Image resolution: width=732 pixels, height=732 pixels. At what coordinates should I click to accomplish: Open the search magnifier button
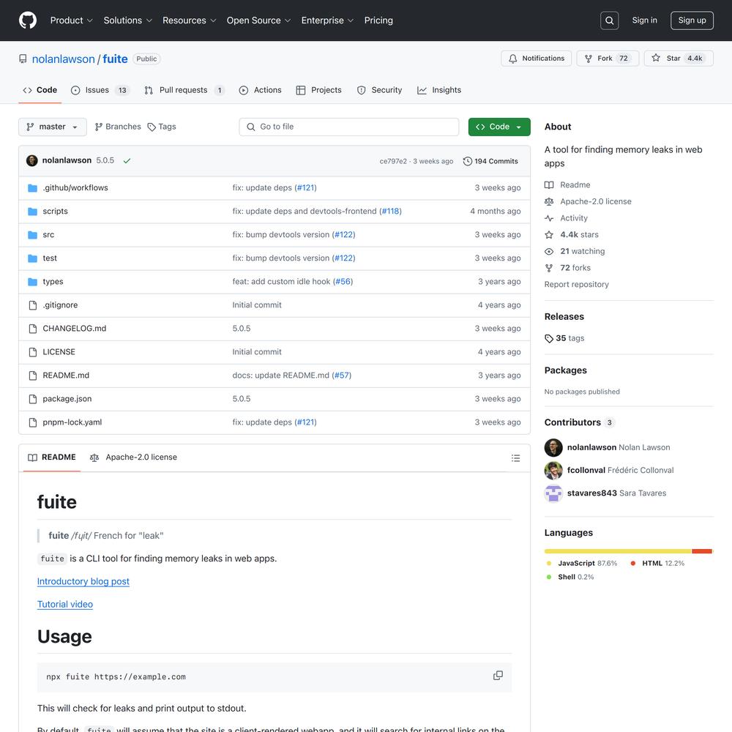[x=609, y=20]
